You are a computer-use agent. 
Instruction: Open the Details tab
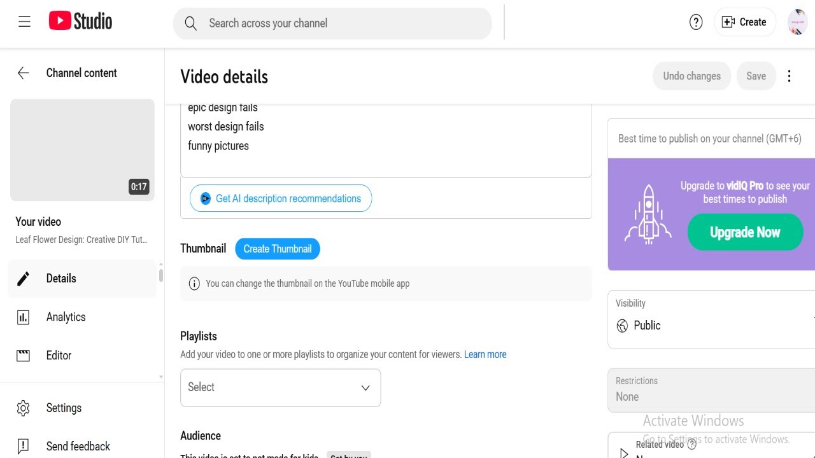(x=82, y=279)
